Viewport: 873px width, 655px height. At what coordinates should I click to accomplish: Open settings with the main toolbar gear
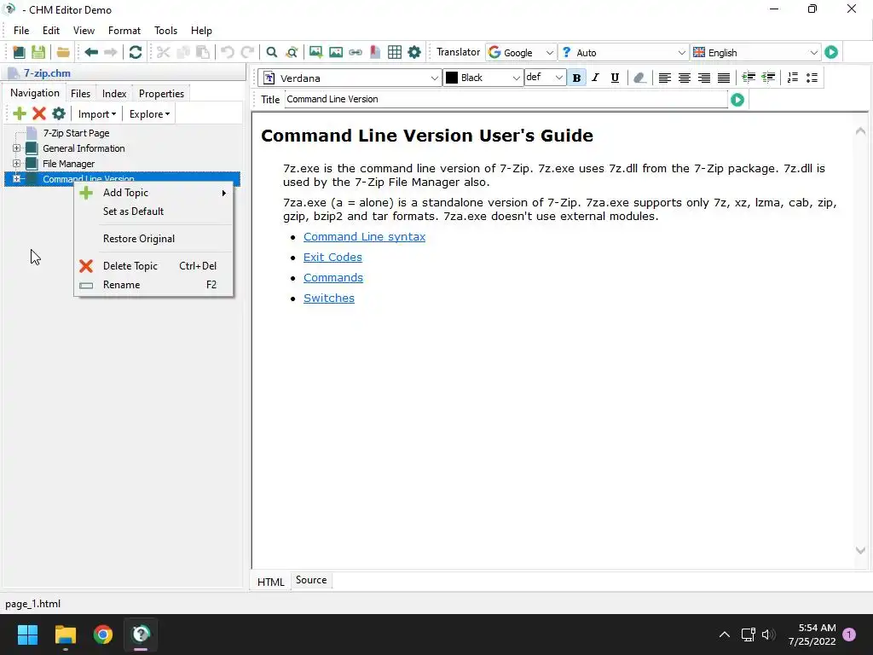coord(414,52)
